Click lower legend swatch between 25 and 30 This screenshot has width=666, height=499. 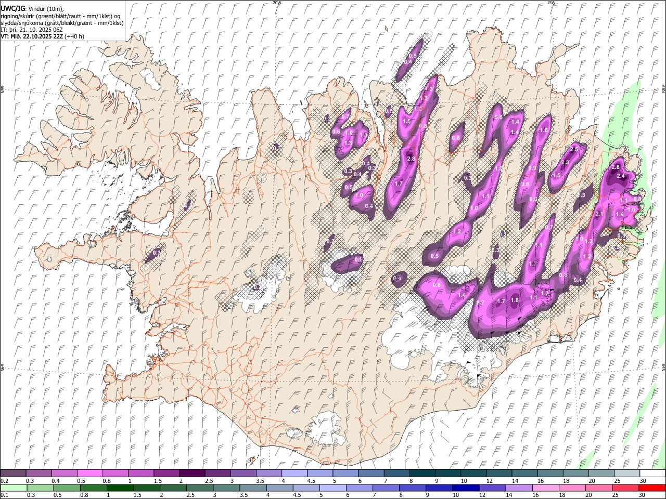tap(625, 488)
